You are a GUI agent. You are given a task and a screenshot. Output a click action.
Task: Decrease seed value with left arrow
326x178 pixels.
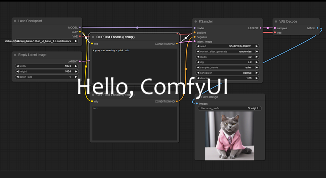(198, 46)
